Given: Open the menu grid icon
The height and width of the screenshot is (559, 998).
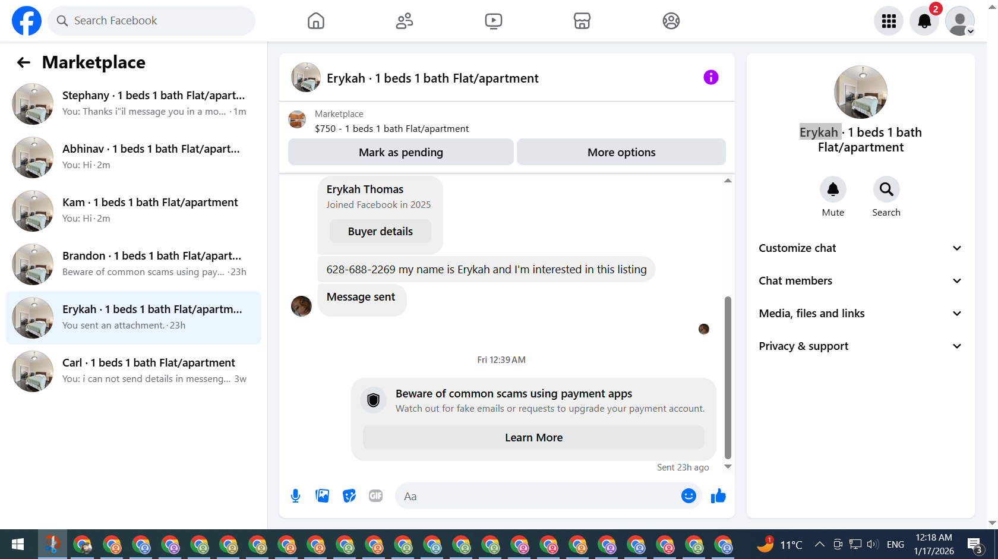Looking at the screenshot, I should 889,21.
